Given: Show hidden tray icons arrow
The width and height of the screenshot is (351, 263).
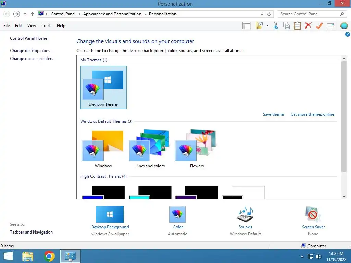Looking at the screenshot, I should pyautogui.click(x=302, y=256).
